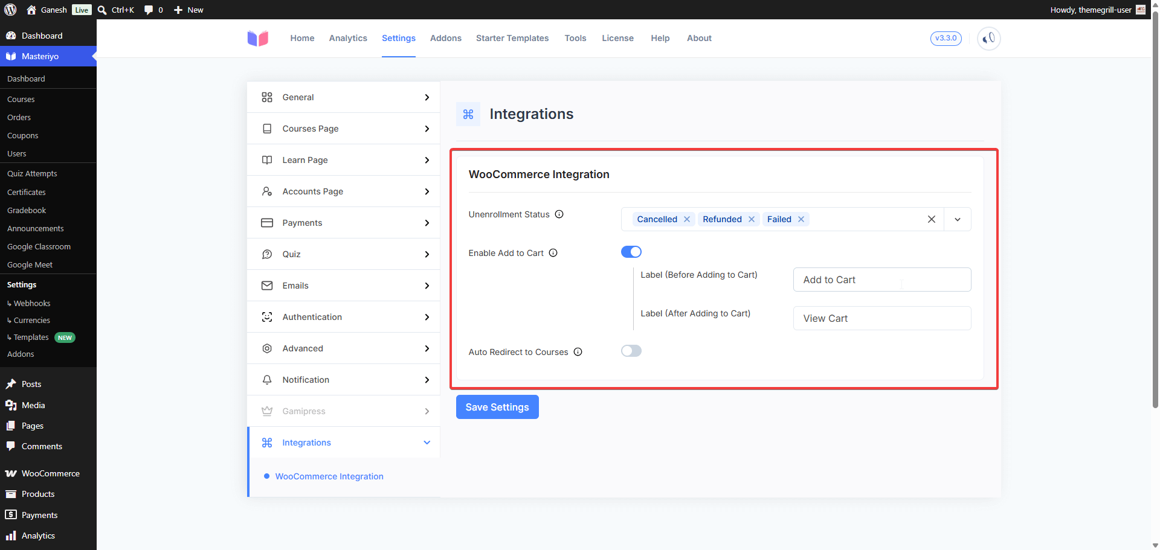Click the Notification bell icon
Screen dimensions: 1160x550
point(267,380)
